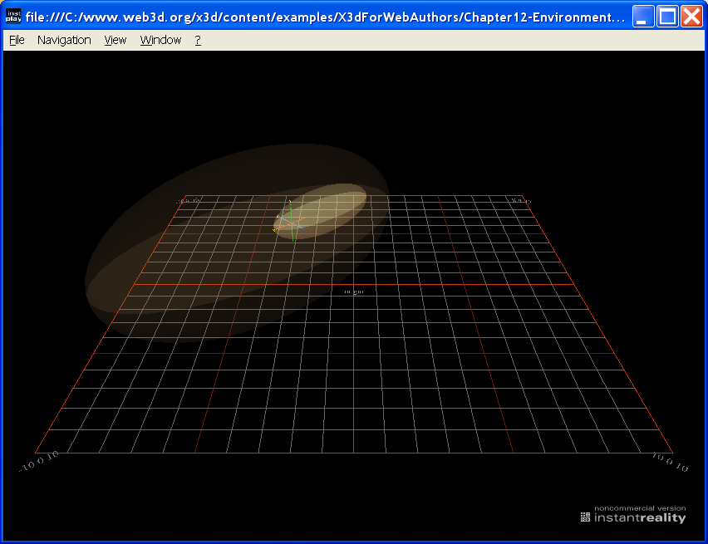The width and height of the screenshot is (708, 544).
Task: Open the File menu
Action: [x=16, y=39]
